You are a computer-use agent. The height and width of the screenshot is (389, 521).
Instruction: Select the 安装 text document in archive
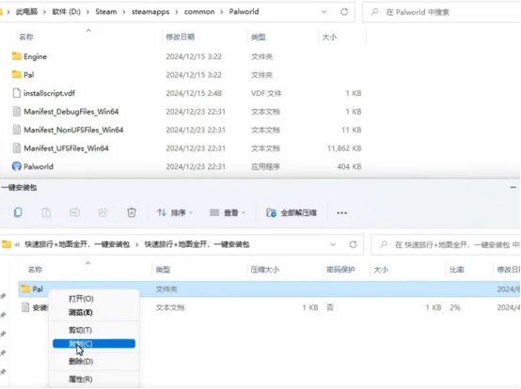pos(35,307)
